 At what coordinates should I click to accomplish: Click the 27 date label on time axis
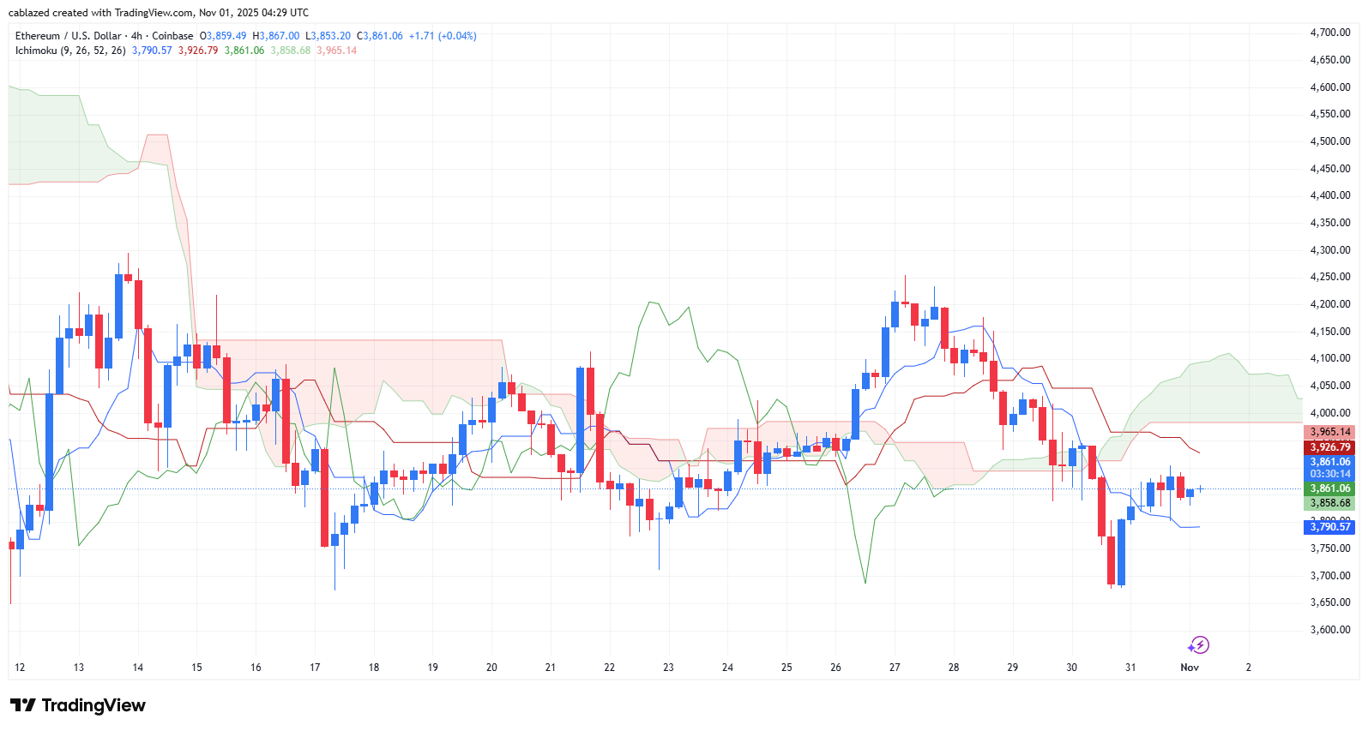click(895, 668)
